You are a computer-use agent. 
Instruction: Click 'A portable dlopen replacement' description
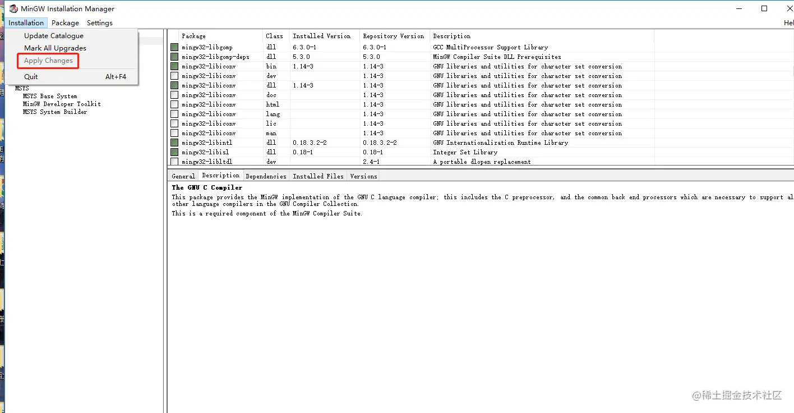[x=482, y=162]
